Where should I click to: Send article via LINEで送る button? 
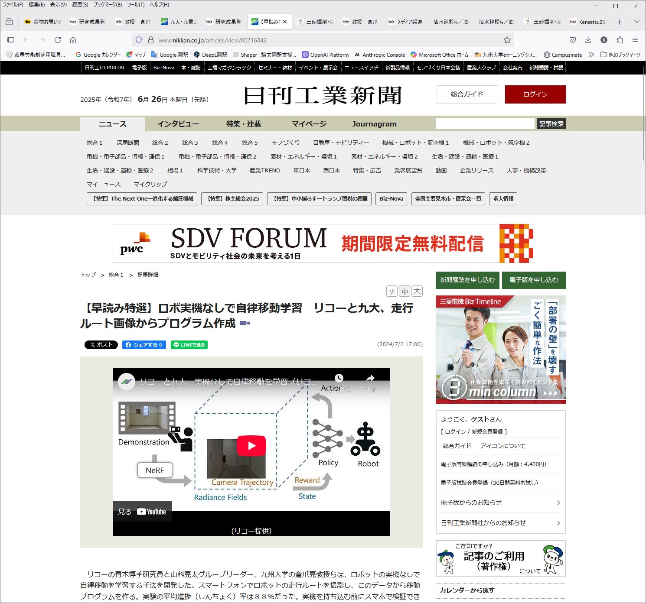[189, 345]
